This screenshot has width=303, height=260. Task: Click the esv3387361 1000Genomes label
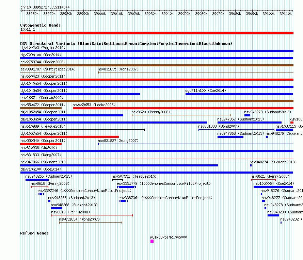coord(165,198)
